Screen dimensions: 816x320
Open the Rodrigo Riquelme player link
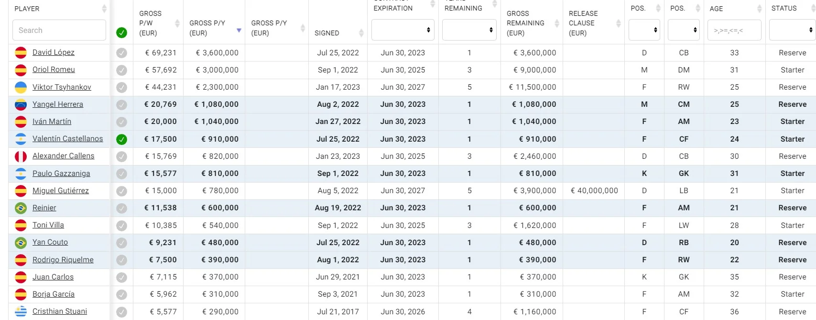pyautogui.click(x=63, y=260)
